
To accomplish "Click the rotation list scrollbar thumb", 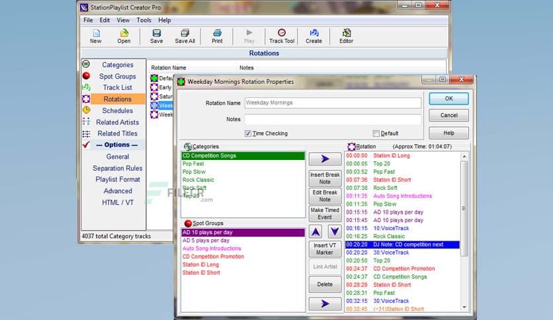I will (x=464, y=209).
